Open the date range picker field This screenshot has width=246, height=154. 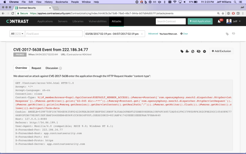tap(112, 34)
